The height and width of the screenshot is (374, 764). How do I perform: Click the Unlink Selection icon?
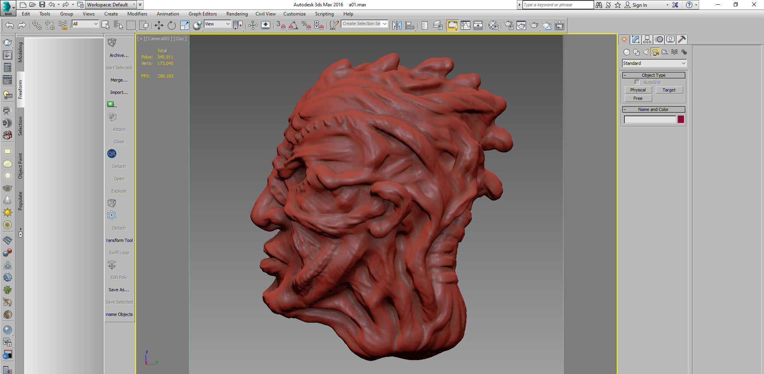[50, 25]
